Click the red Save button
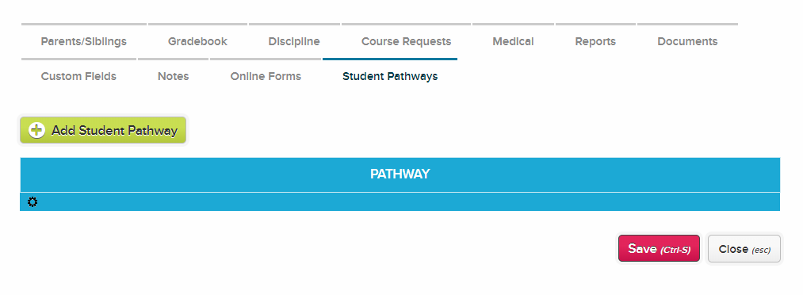The image size is (803, 295). (x=659, y=248)
